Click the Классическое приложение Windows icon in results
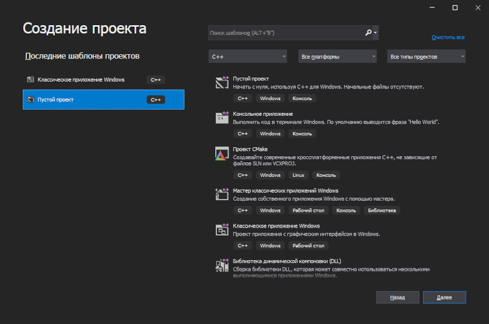The height and width of the screenshot is (324, 489). coord(222,229)
